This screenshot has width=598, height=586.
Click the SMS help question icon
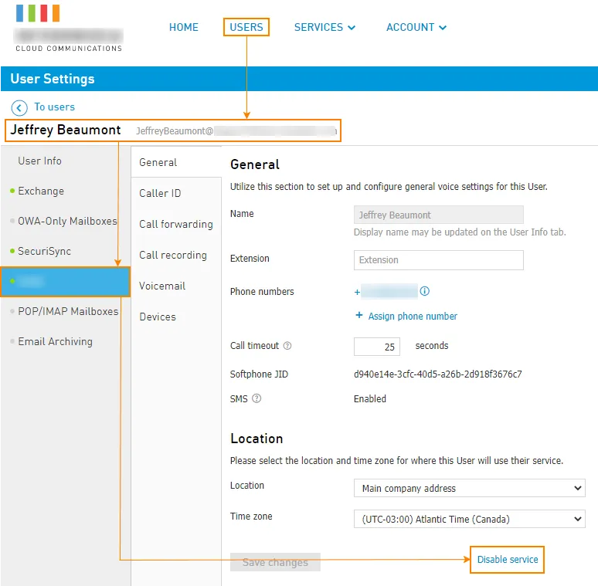(257, 398)
